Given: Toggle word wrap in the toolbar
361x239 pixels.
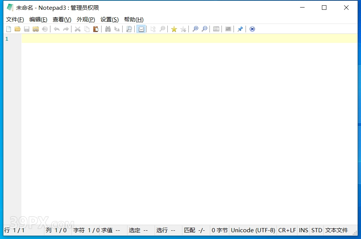Looking at the screenshot, I should pos(141,29).
